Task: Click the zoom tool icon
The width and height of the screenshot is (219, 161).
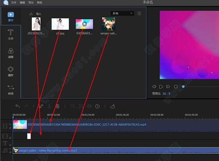Action: [81, 106]
